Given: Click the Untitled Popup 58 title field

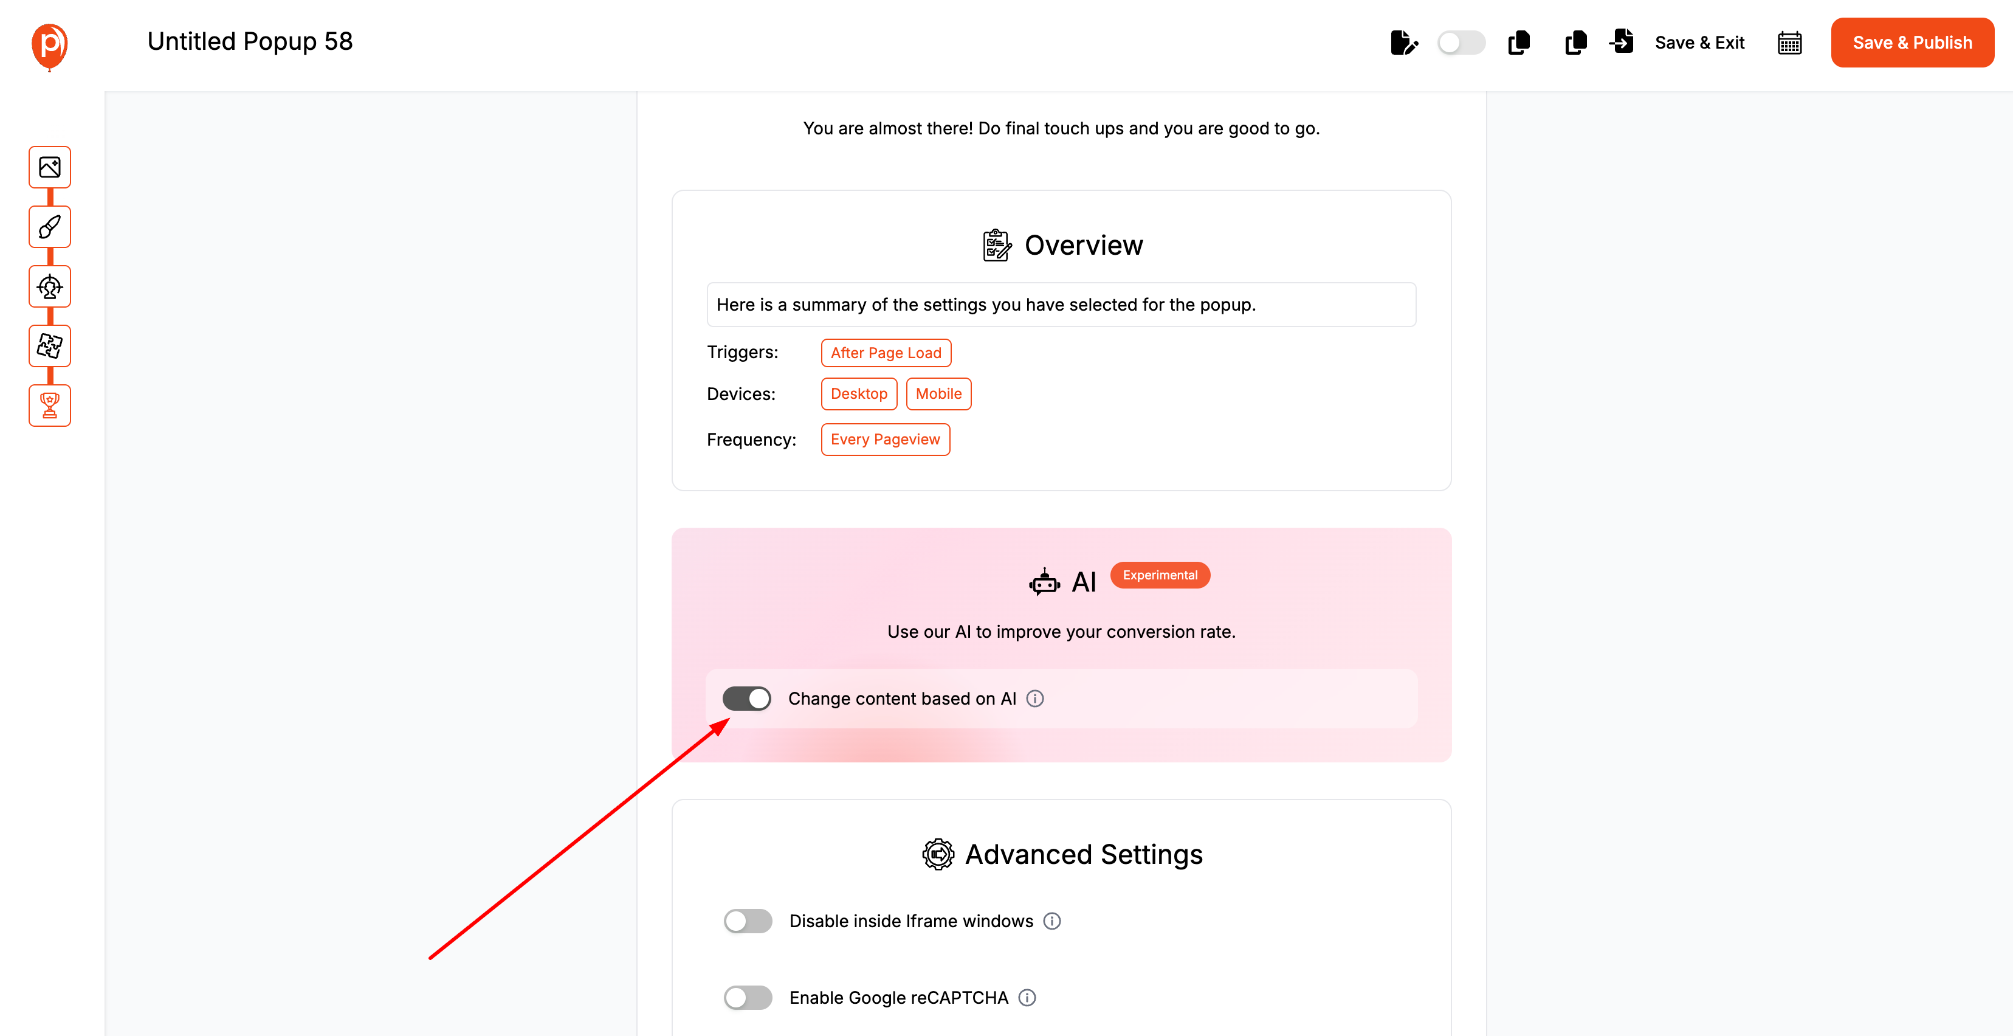Looking at the screenshot, I should 250,41.
